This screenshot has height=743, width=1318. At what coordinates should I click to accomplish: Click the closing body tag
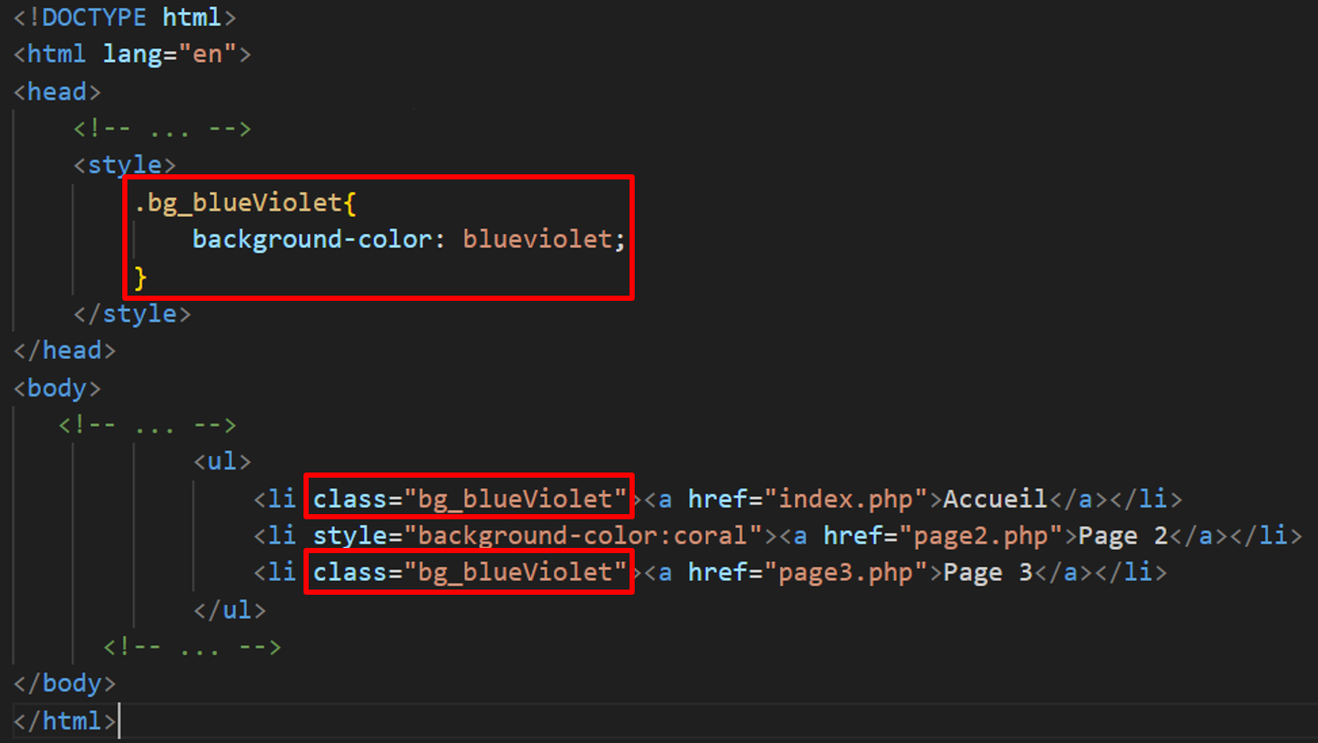click(63, 683)
